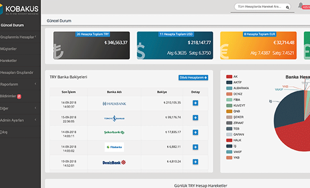Click the Halkbank balance ₺210,105.35
The image size is (310, 188).
(172, 103)
